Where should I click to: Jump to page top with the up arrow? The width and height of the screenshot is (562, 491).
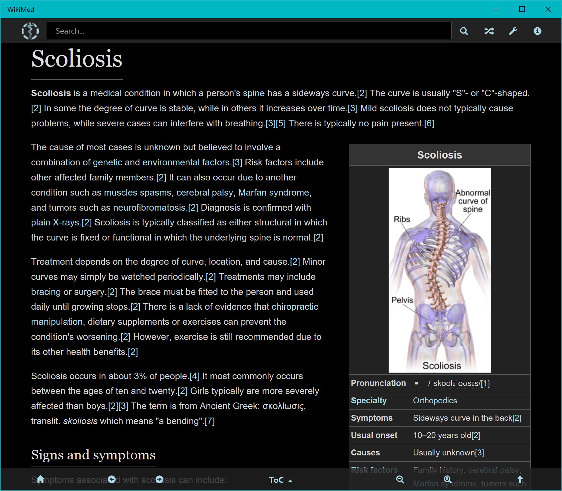point(521,480)
